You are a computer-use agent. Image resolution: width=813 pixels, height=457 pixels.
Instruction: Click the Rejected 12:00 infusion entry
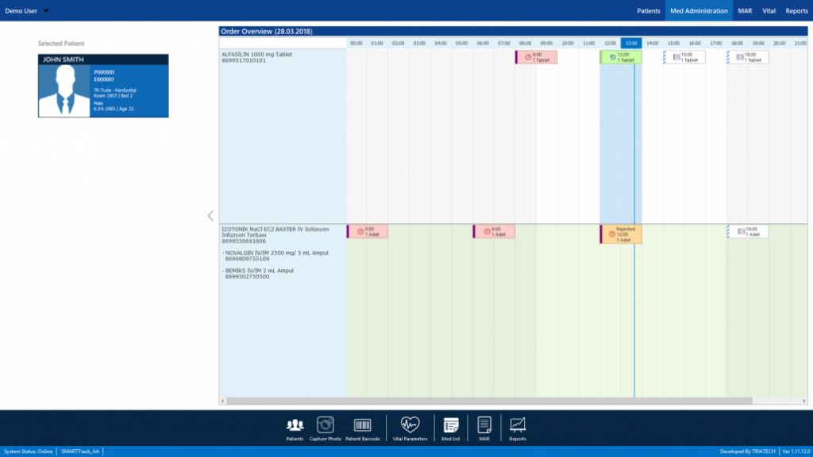pos(620,233)
